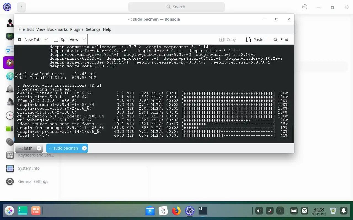Expand the Split View dropdown arrow
This screenshot has height=220, width=353.
pos(84,40)
